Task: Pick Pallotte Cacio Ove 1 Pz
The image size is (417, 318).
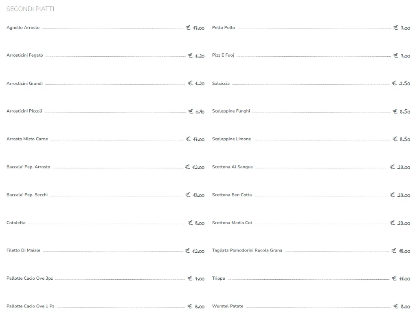Action: coord(31,306)
